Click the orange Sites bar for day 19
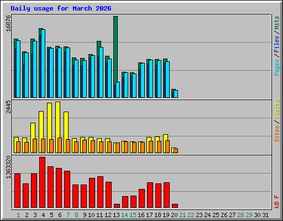283x221 pixels. point(167,147)
